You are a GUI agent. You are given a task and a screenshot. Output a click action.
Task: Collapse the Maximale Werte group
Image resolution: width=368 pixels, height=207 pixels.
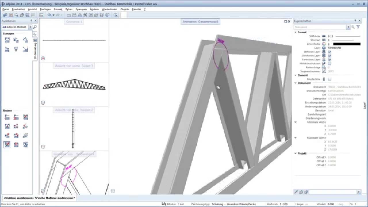pos(296,138)
